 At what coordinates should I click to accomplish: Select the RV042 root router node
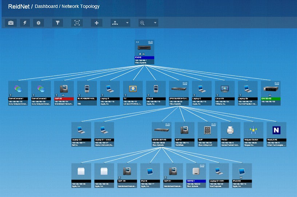144,52
